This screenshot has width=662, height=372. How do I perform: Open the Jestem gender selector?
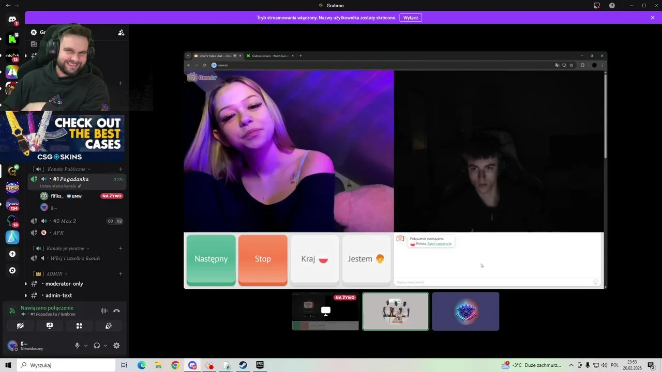[x=366, y=259]
